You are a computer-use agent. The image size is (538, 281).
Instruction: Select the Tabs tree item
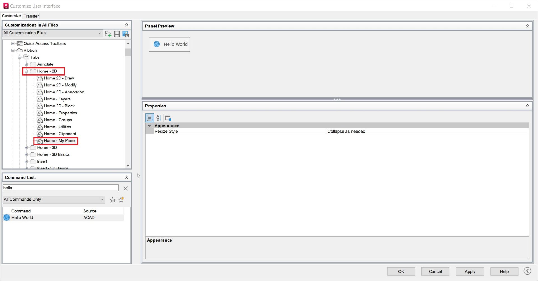coord(35,57)
